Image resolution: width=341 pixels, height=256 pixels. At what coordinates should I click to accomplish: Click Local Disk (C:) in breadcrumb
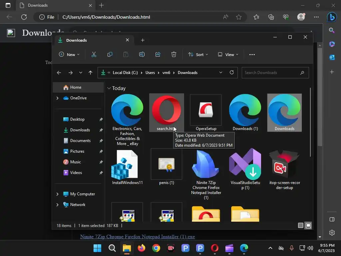(125, 73)
